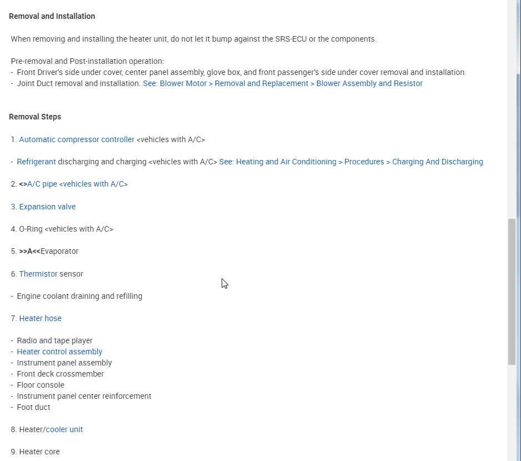This screenshot has height=461, width=521.
Task: Open the Heater hose link
Action: tap(40, 318)
